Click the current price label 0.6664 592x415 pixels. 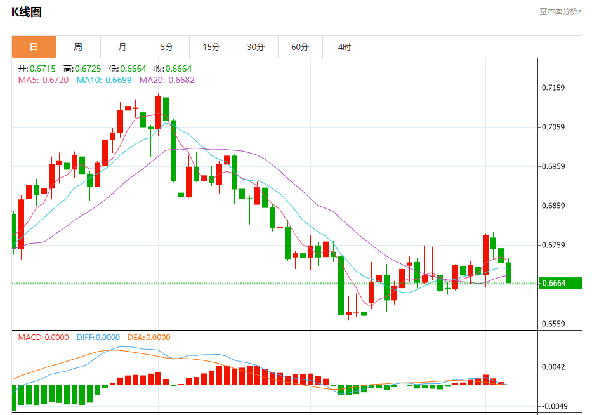(x=560, y=283)
